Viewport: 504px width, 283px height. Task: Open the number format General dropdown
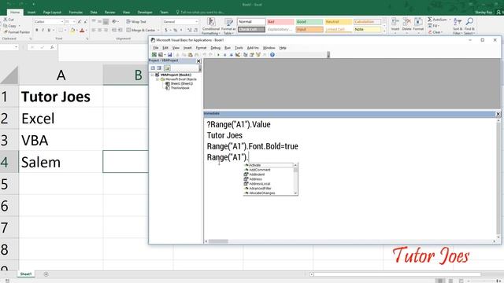[x=196, y=22]
